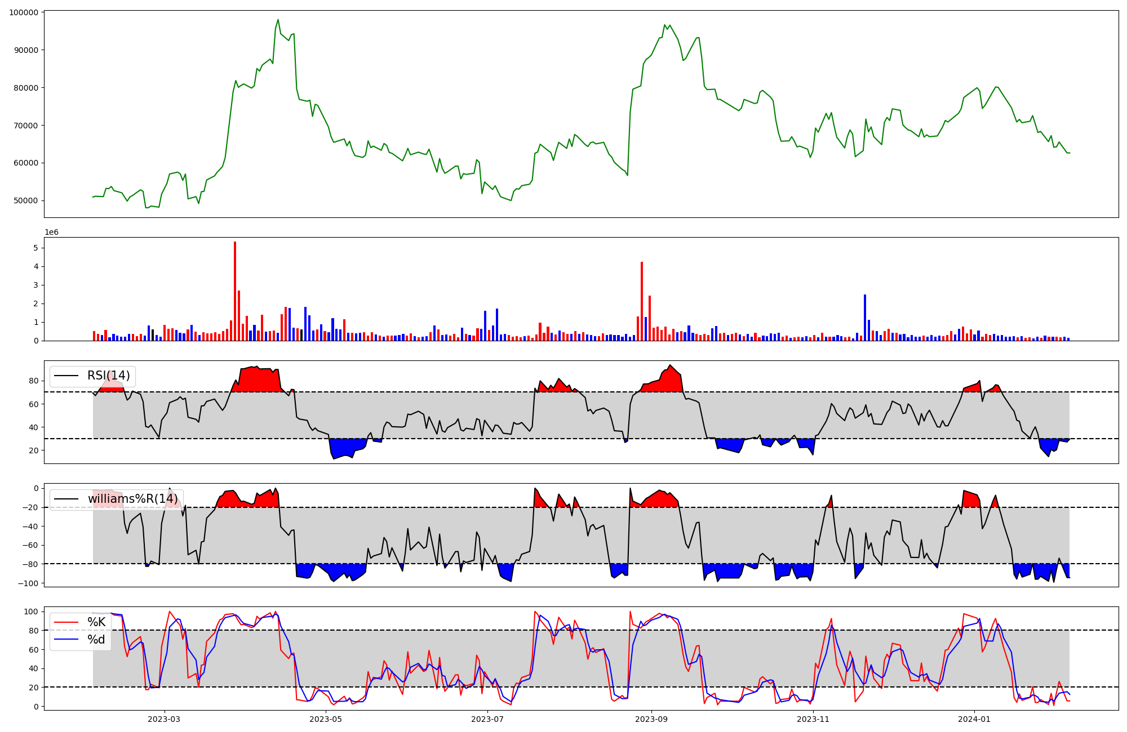The image size is (1127, 732).
Task: Click the tallest red volume bar above 5
Action: [235, 291]
